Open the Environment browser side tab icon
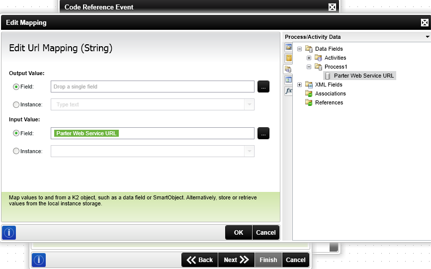This screenshot has height=269, width=431. point(288,47)
